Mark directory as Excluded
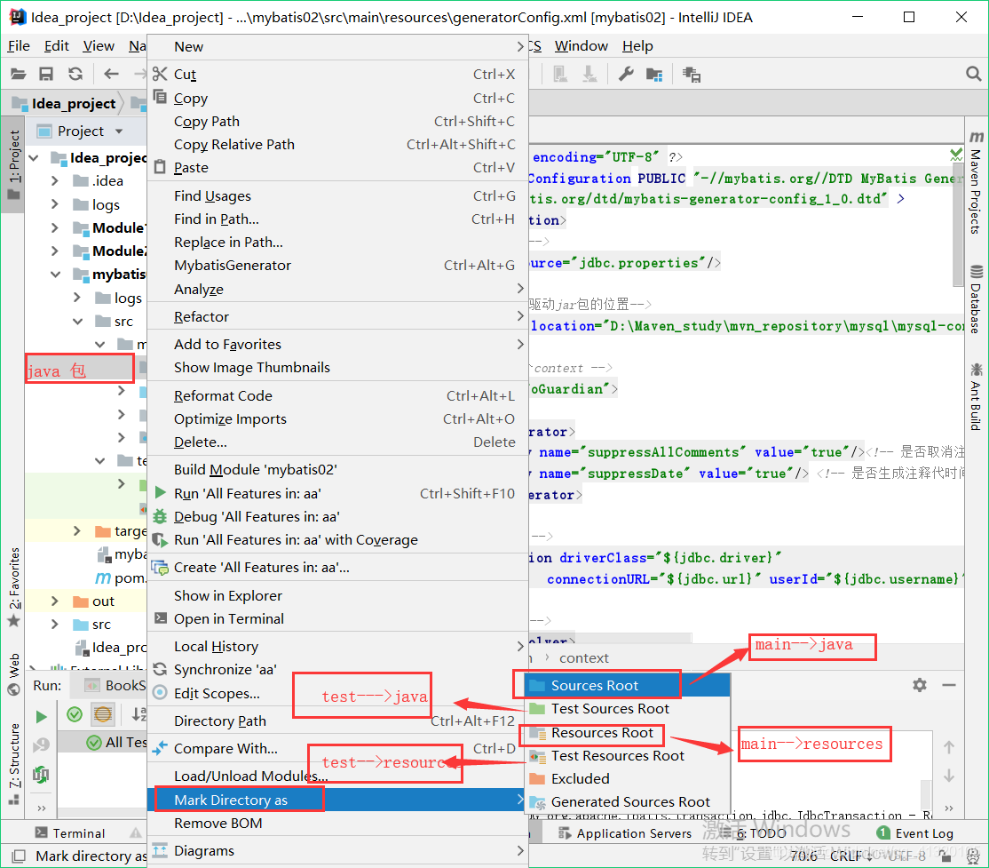Viewport: 989px width, 868px height. point(628,779)
